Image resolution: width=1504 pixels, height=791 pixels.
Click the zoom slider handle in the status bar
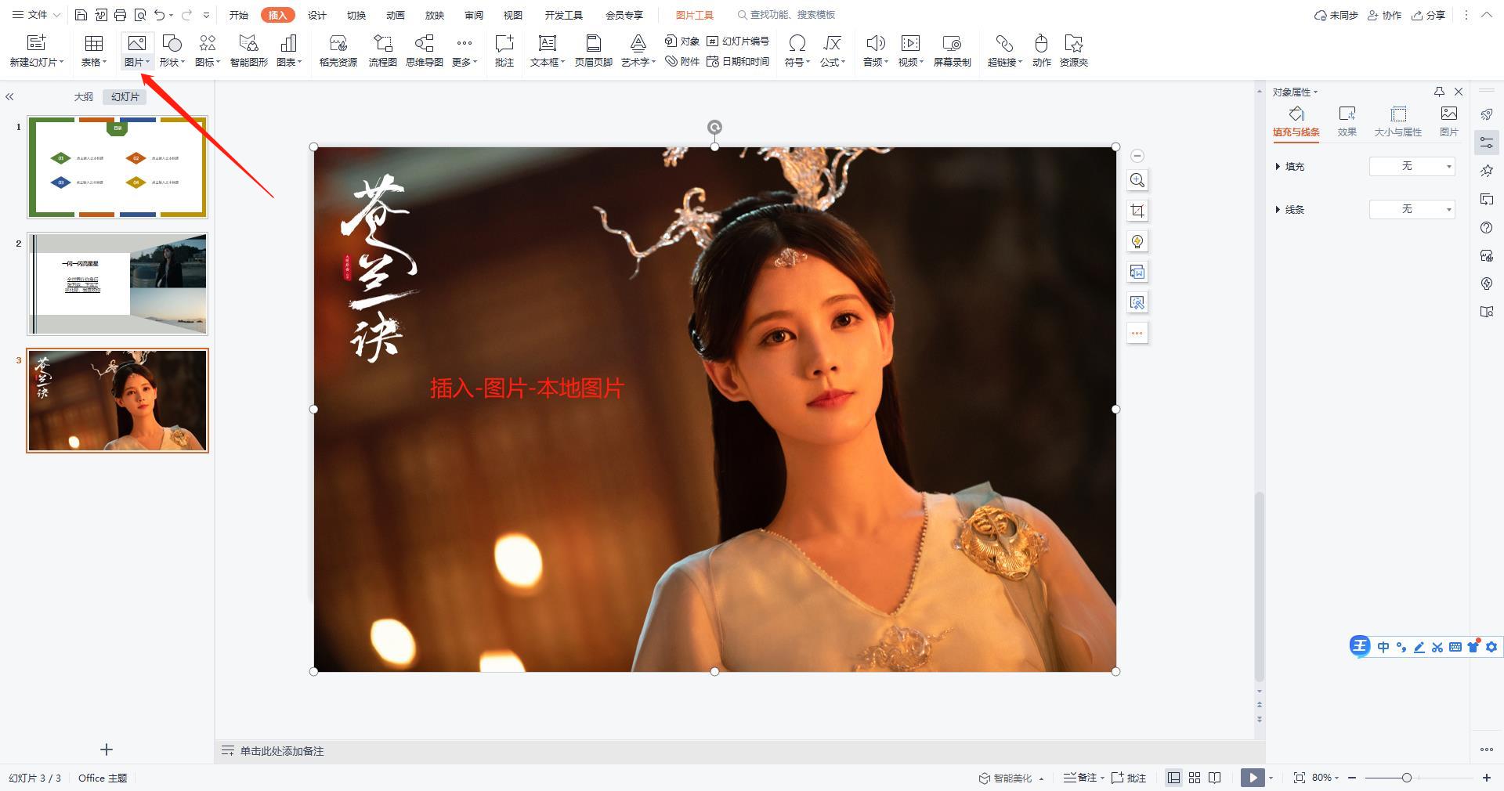1407,778
